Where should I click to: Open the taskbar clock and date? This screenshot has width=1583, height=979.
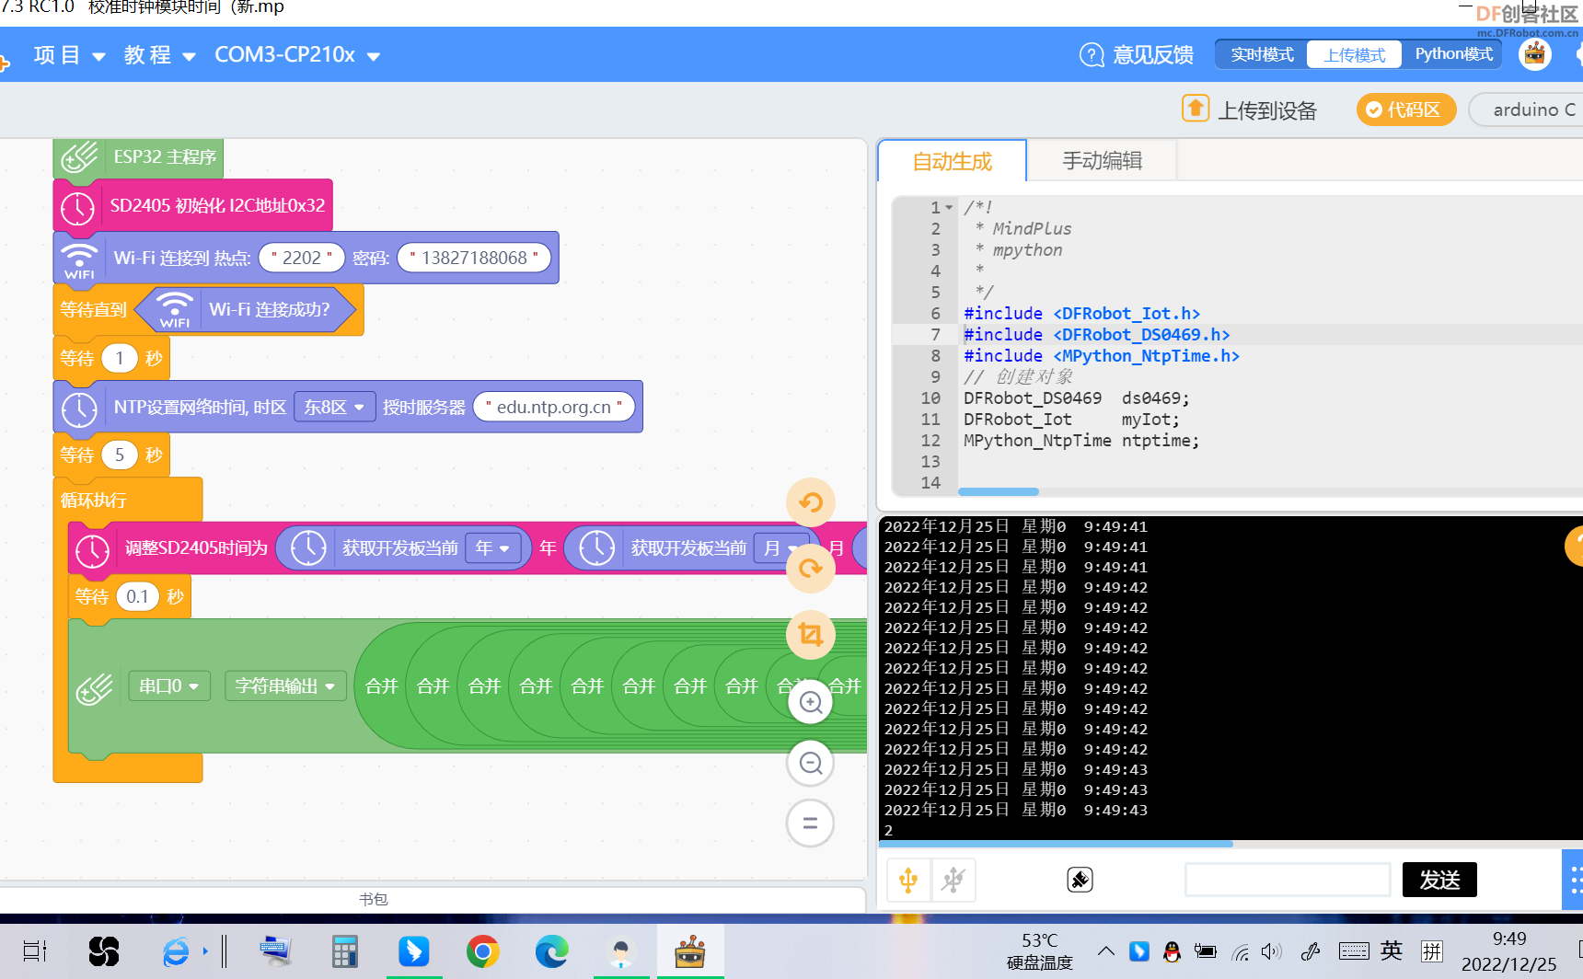pos(1508,951)
